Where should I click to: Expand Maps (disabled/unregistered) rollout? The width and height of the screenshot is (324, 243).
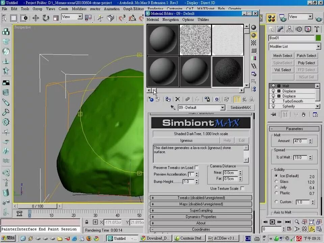[201, 204]
